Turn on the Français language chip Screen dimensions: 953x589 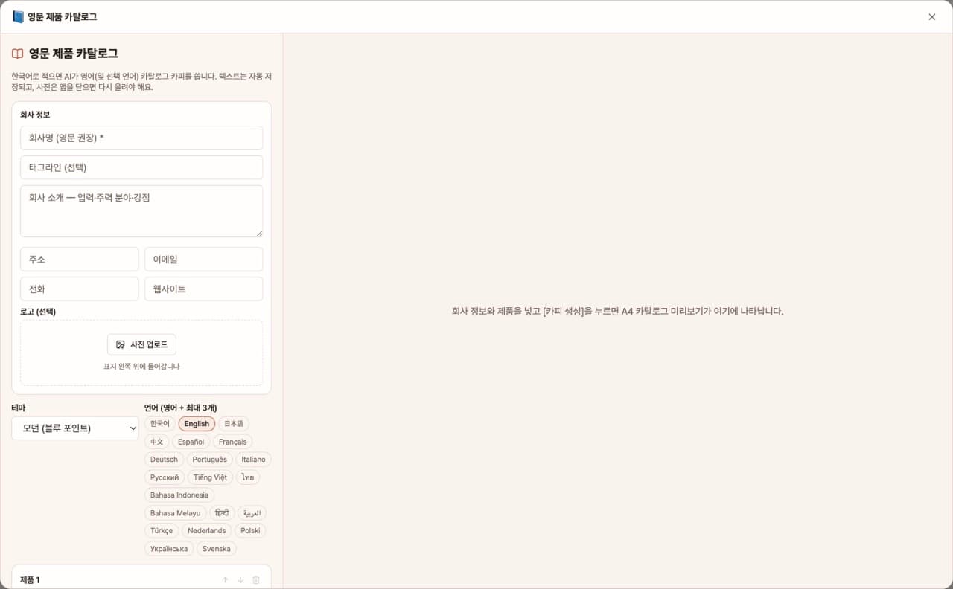pyautogui.click(x=233, y=442)
